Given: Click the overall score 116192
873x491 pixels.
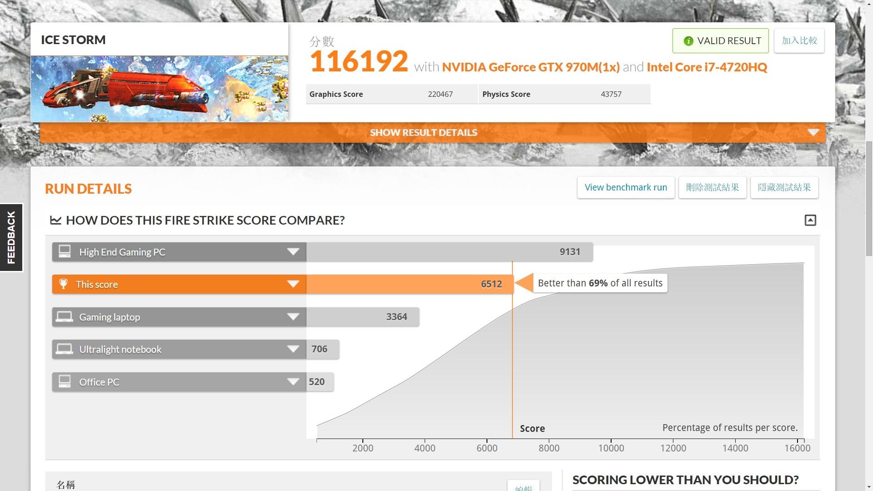Looking at the screenshot, I should pos(359,61).
